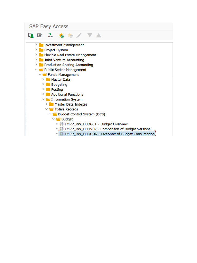
Task: Collapse Budget Control System (BCS) node
Action: [x=50, y=114]
